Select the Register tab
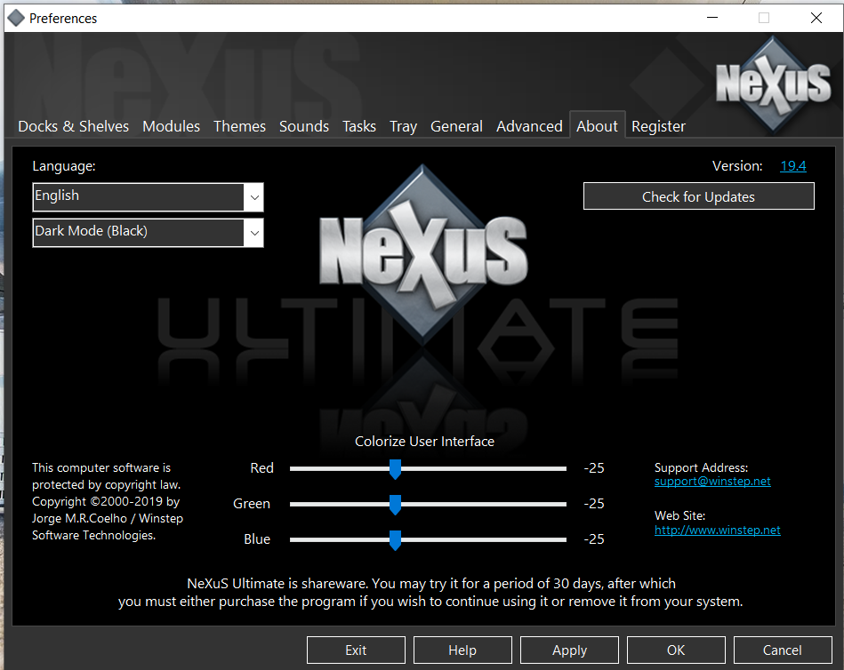 point(658,126)
